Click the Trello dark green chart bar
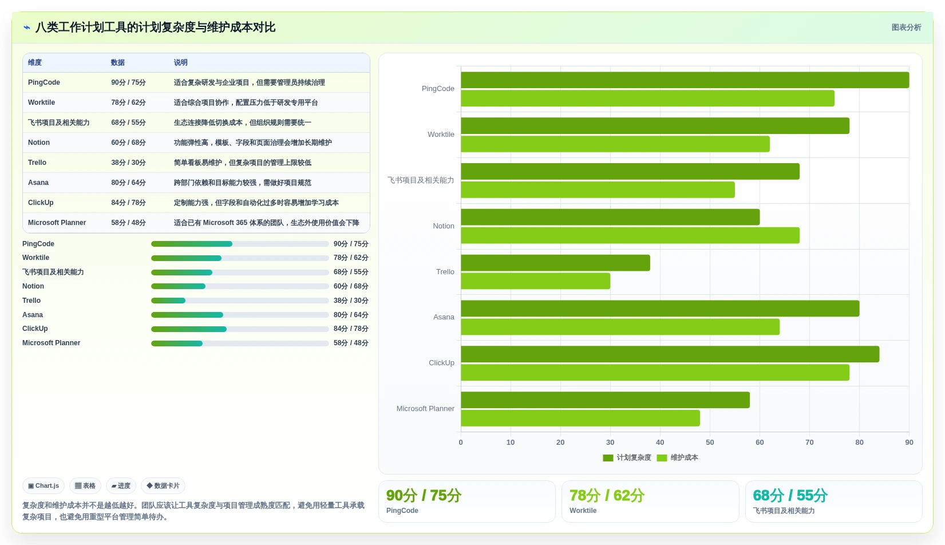Viewport: 945px width, 545px height. click(556, 263)
